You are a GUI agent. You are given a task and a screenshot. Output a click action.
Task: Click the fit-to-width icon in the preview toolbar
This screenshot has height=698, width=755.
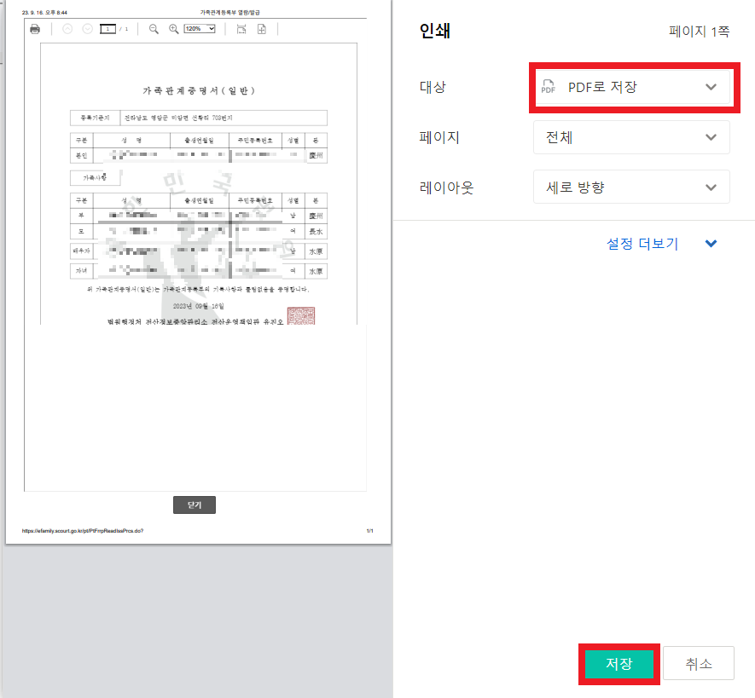click(241, 29)
